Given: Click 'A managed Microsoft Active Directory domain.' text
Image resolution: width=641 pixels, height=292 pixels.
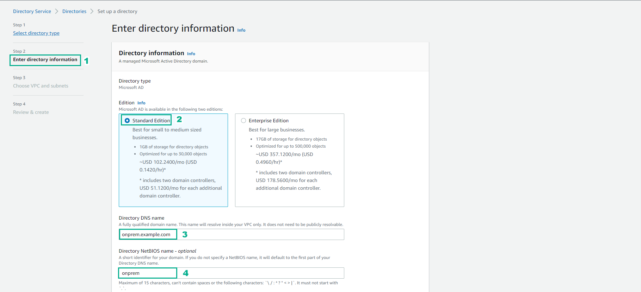Looking at the screenshot, I should click(164, 61).
